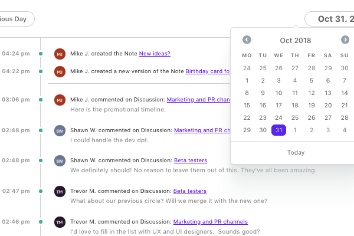The image size is (354, 236).
Task: Open the New ideas? note link
Action: click(x=155, y=54)
